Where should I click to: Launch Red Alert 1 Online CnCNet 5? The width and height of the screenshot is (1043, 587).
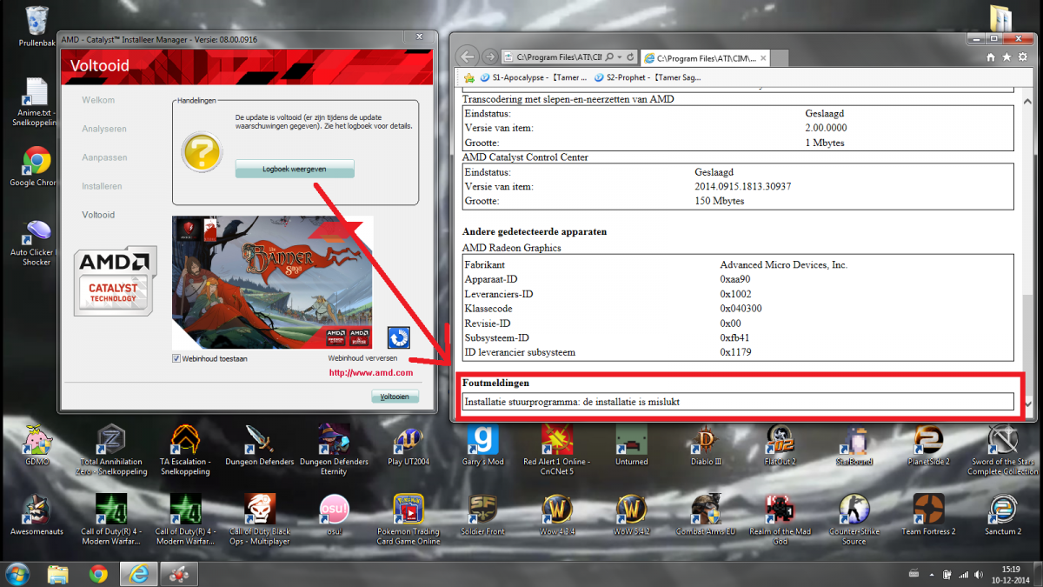556,450
